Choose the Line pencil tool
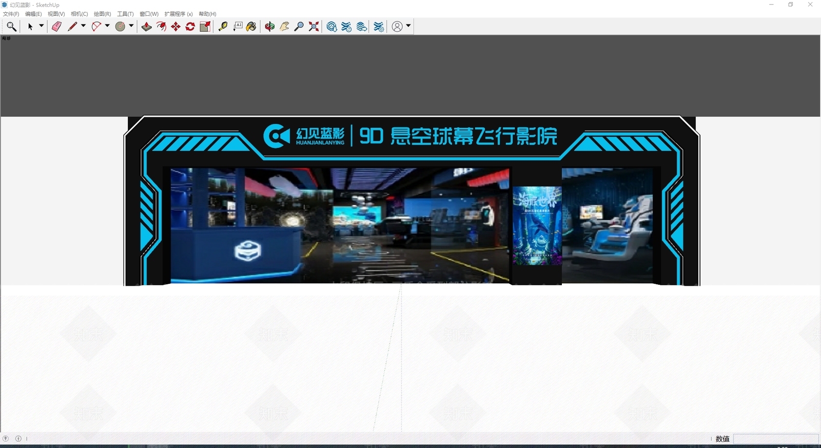The height and width of the screenshot is (448, 821). point(72,27)
